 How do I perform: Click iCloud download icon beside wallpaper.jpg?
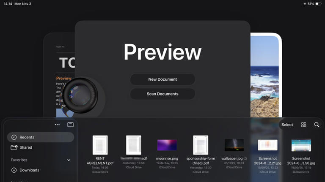point(245,159)
